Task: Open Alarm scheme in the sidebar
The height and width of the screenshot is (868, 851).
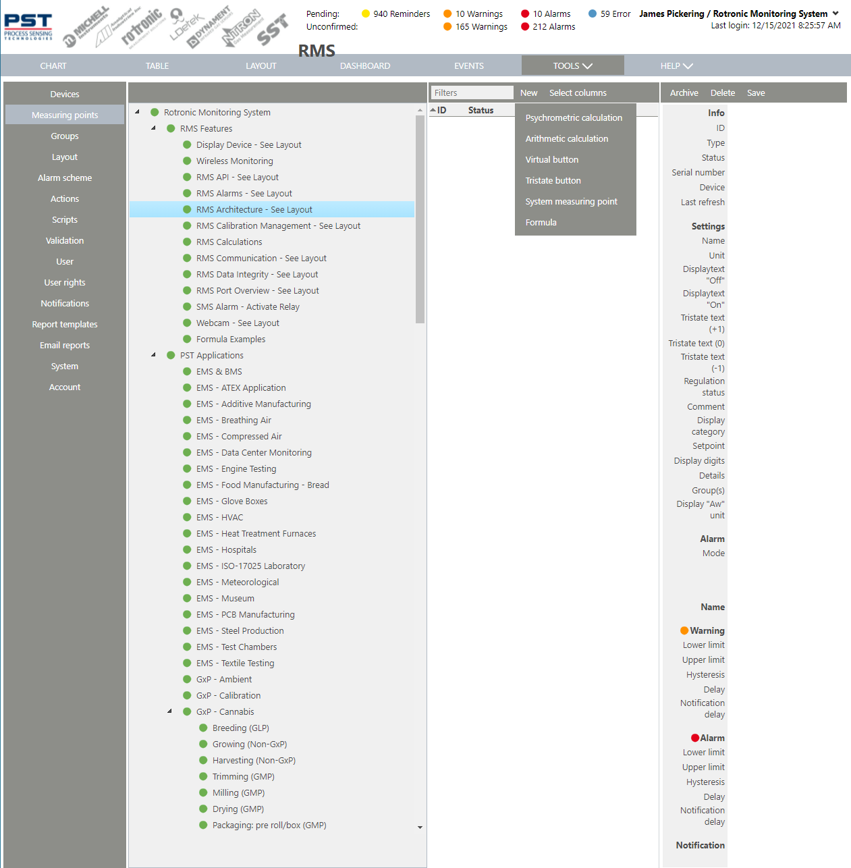Action: point(65,178)
